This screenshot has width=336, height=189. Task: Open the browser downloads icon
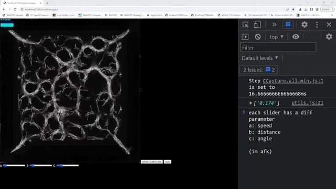[306, 9]
